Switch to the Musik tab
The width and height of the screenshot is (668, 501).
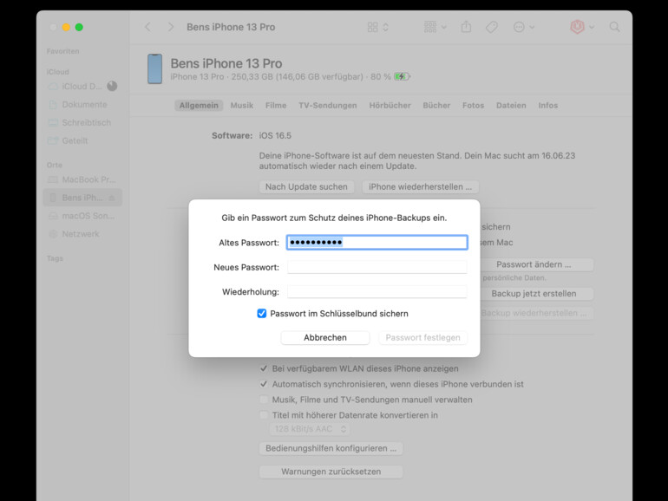(x=242, y=105)
